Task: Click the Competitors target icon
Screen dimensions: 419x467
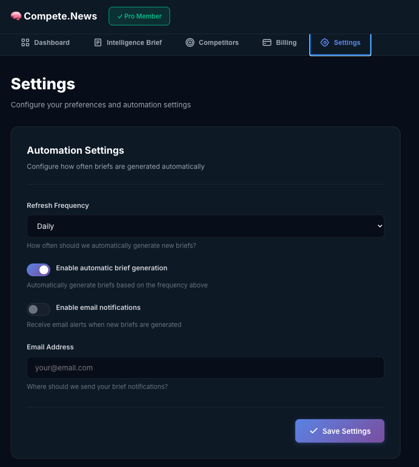Action: [190, 42]
